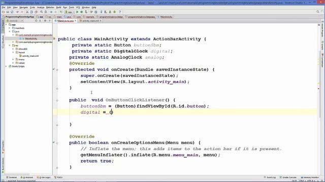Open project panel settings gear
Viewport: 325px width, 182px height.
tap(45, 21)
